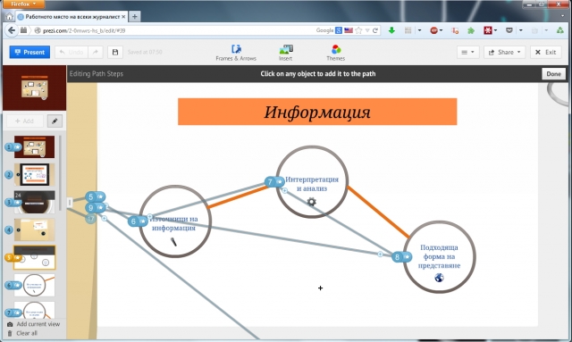The width and height of the screenshot is (572, 342).
Task: Click the Firefox back arrow
Action: (x=12, y=30)
